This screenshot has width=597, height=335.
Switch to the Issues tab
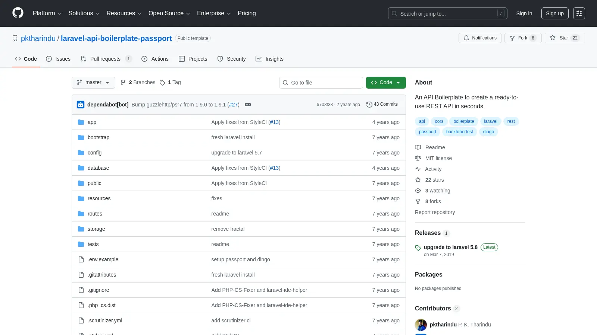coord(58,59)
